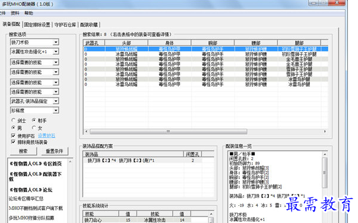Click the 腰部 column header
The height and width of the screenshot is (223, 358).
click(x=256, y=43)
